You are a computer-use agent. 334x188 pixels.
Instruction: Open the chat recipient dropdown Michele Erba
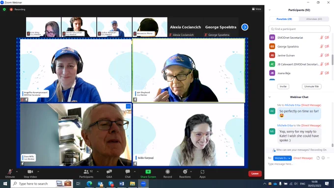point(282,158)
